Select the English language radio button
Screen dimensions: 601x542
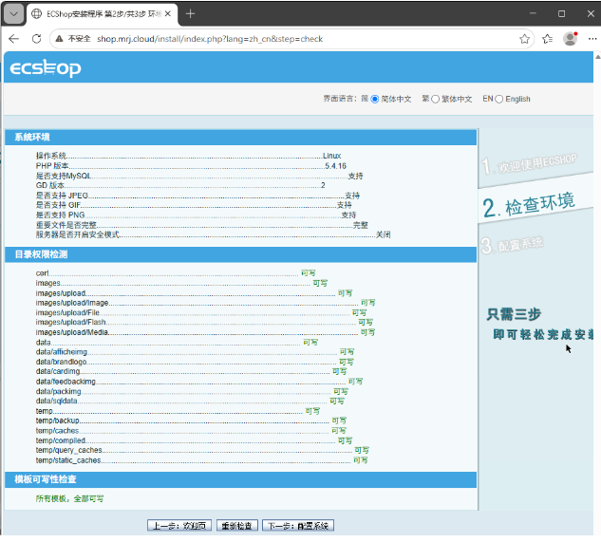tap(498, 99)
